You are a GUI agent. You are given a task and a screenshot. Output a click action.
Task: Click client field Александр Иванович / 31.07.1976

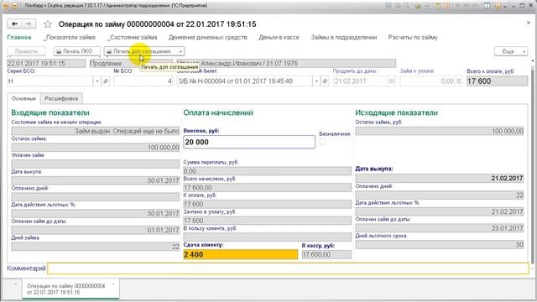(x=286, y=64)
